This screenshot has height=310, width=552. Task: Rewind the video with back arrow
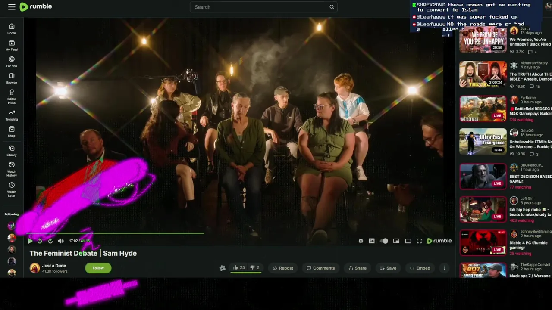[40, 241]
